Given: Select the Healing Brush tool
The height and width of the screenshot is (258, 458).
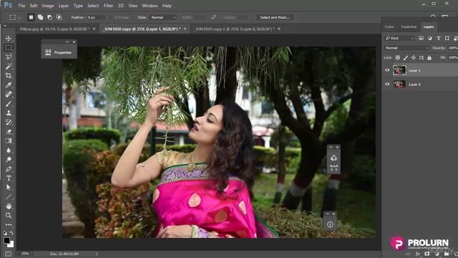Looking at the screenshot, I should pyautogui.click(x=9, y=94).
